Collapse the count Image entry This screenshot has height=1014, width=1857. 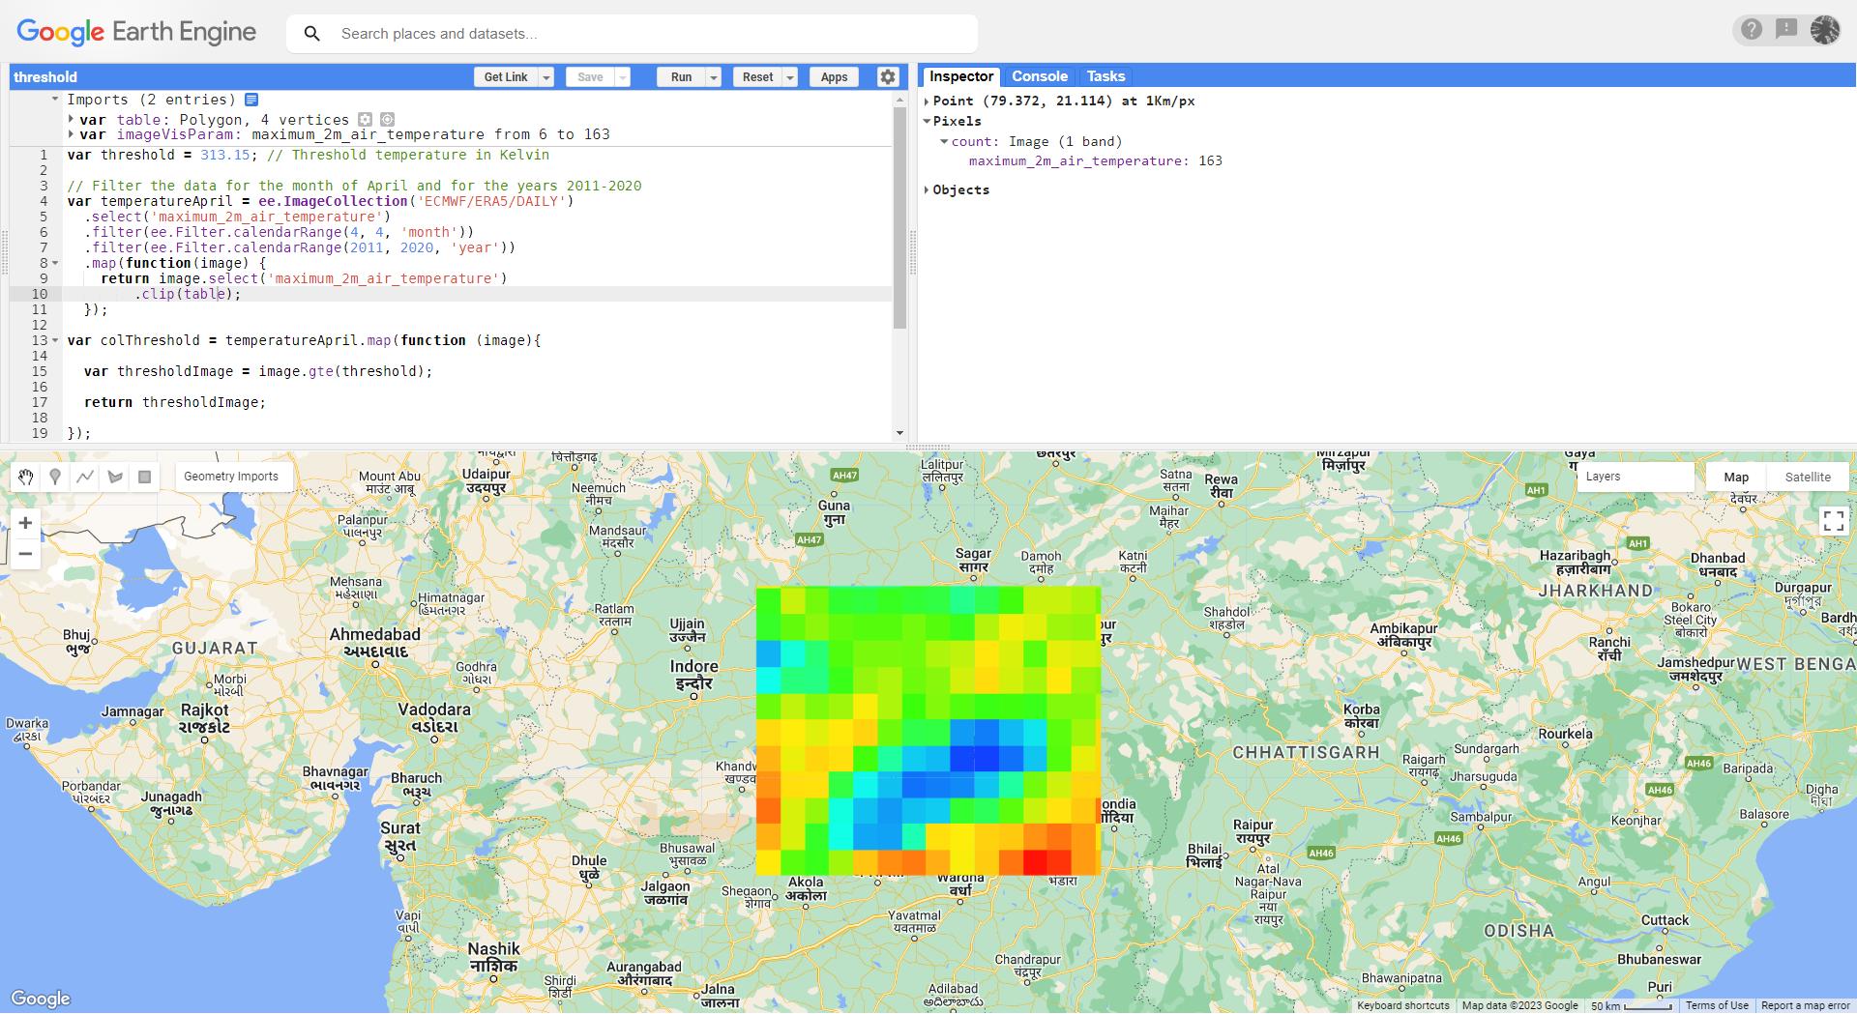(944, 141)
